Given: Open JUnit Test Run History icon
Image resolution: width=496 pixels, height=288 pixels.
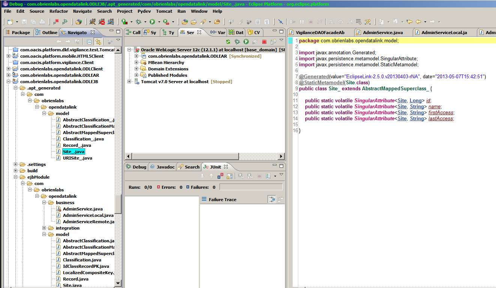Looking at the screenshot, I should (x=268, y=176).
